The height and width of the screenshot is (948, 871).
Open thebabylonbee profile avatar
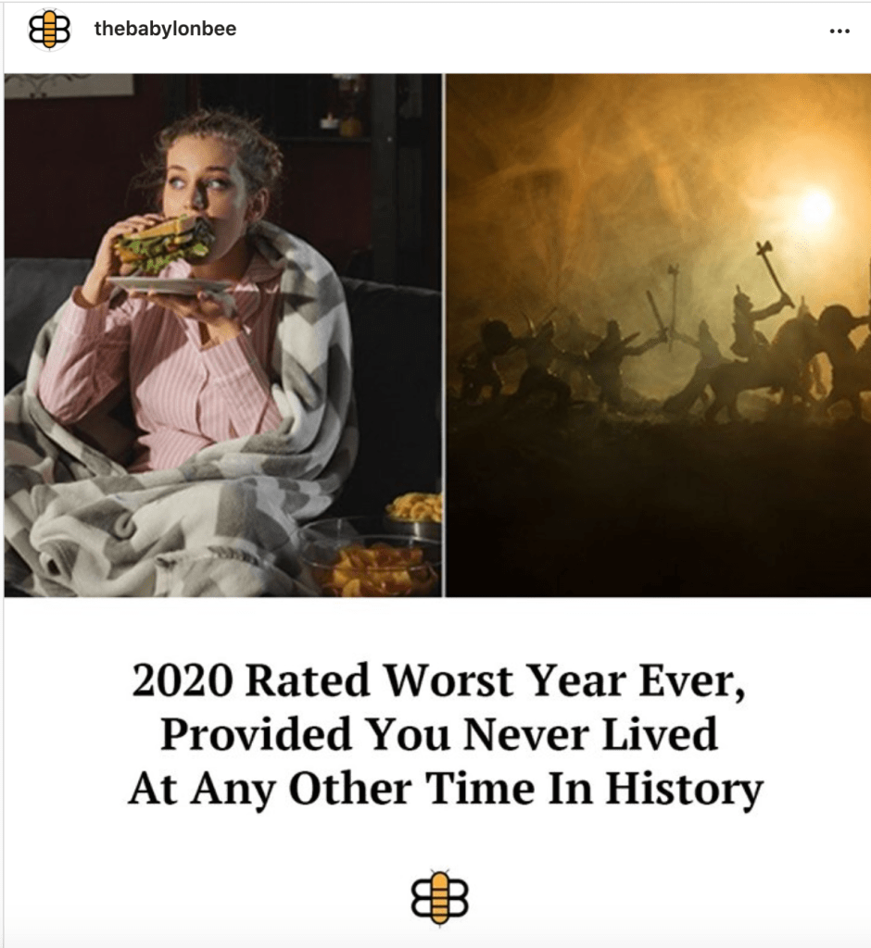point(49,29)
